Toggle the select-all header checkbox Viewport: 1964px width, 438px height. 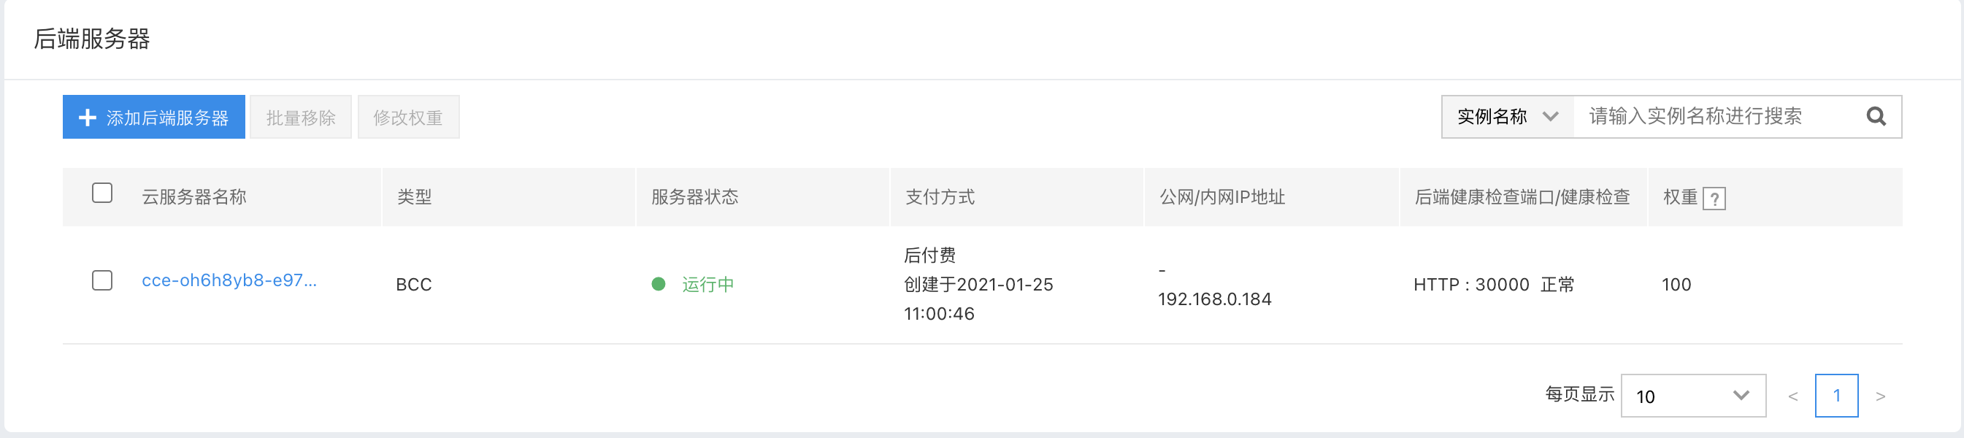tap(102, 193)
